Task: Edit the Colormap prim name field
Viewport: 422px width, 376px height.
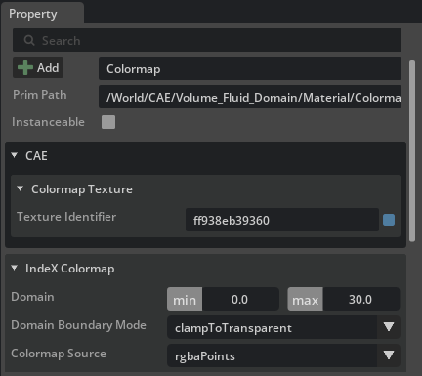Action: point(250,68)
